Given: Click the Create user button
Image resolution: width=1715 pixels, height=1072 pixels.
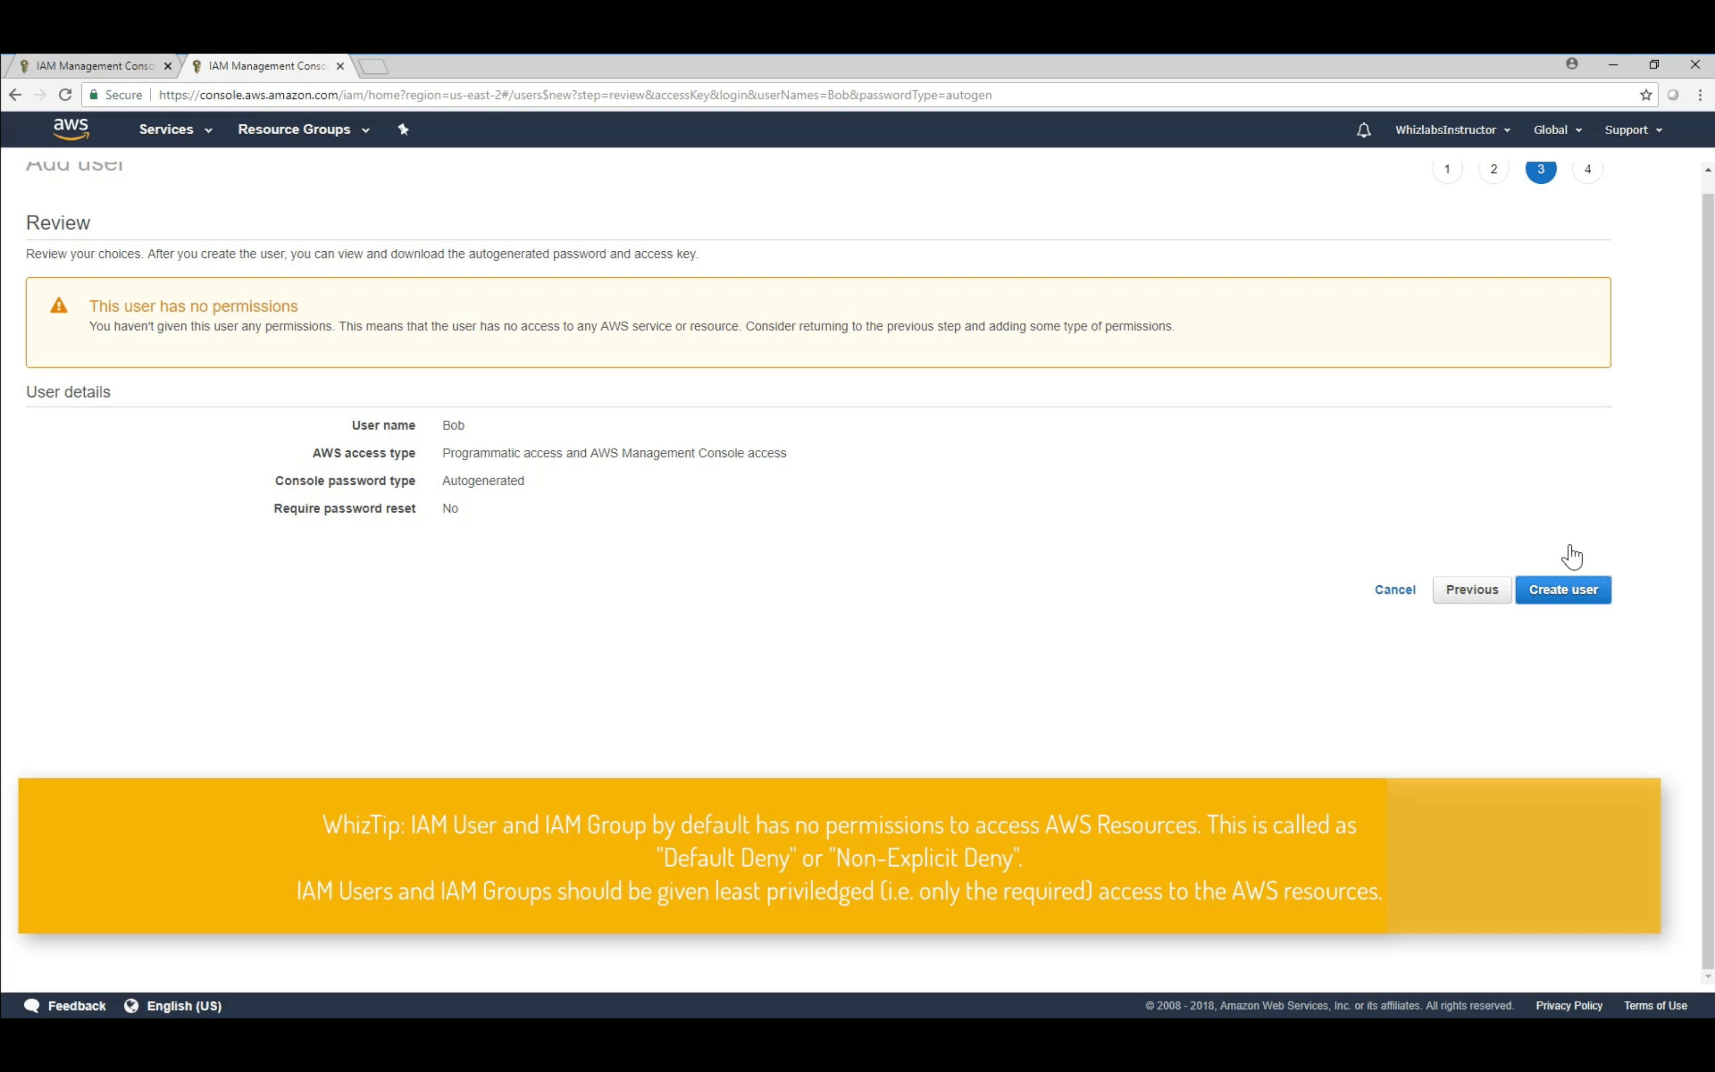Looking at the screenshot, I should coord(1563,589).
